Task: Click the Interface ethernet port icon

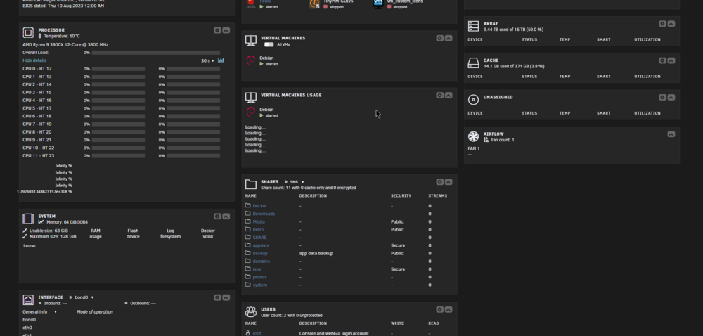Action: [28, 299]
